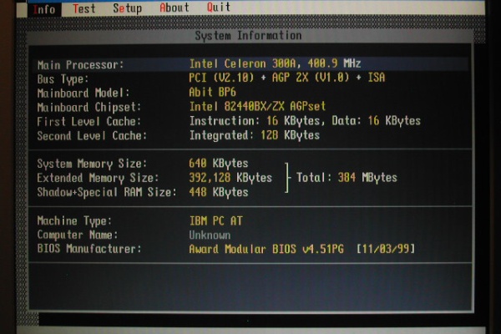501x334 pixels.
Task: Select Quit in the menu bar
Action: point(218,7)
